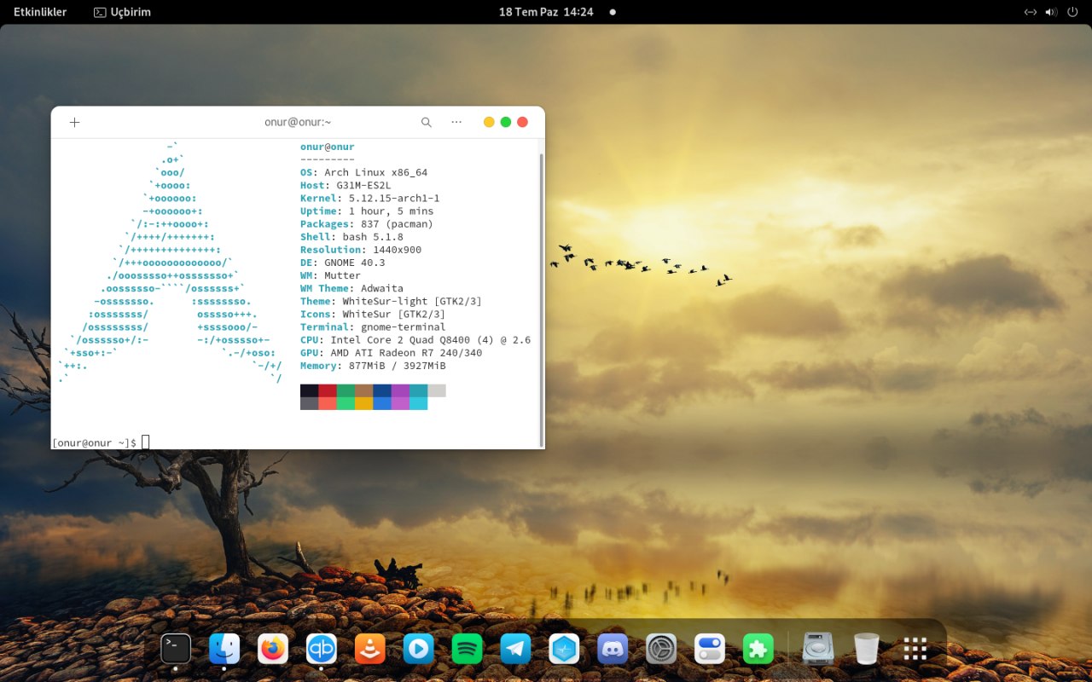Screen dimensions: 1092x682
Task: Maximize the terminal with the green button
Action: click(x=506, y=122)
